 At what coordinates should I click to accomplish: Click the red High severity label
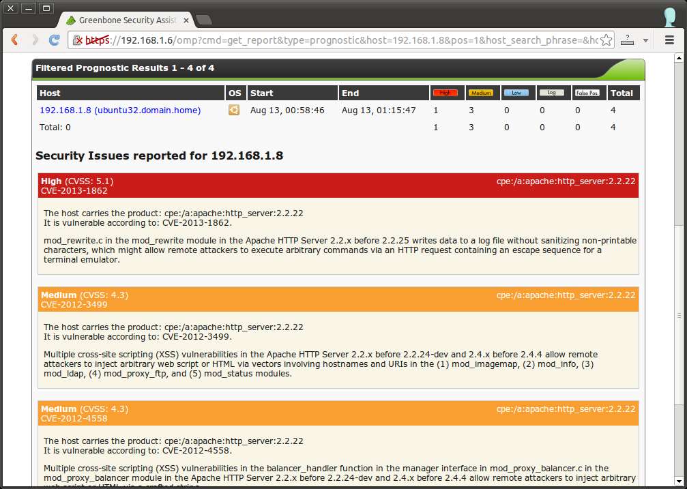pyautogui.click(x=445, y=93)
